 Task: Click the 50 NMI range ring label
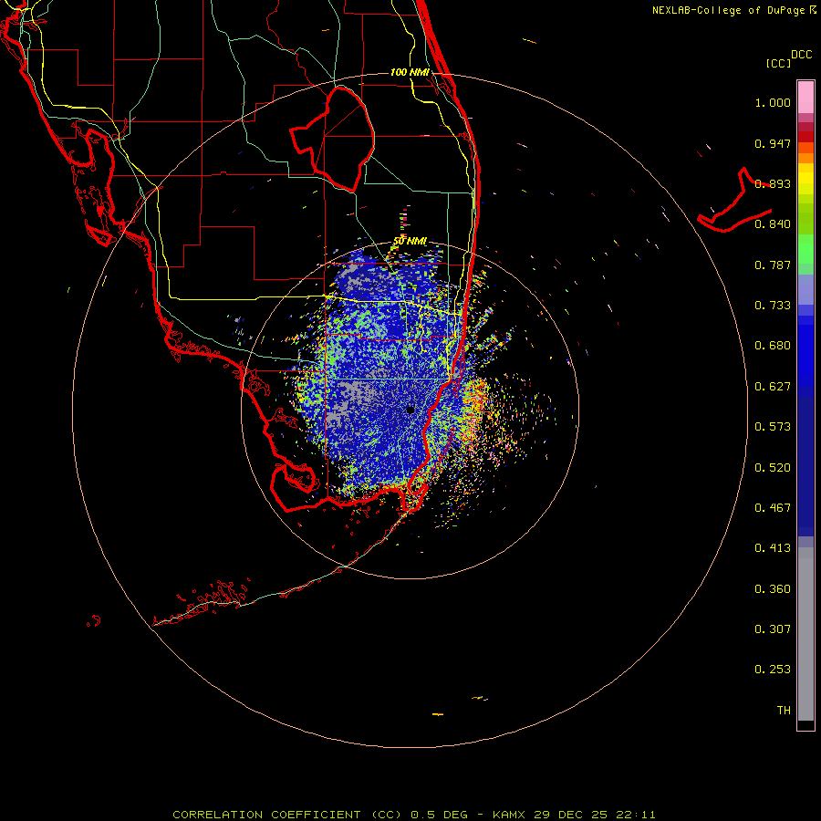(x=410, y=241)
